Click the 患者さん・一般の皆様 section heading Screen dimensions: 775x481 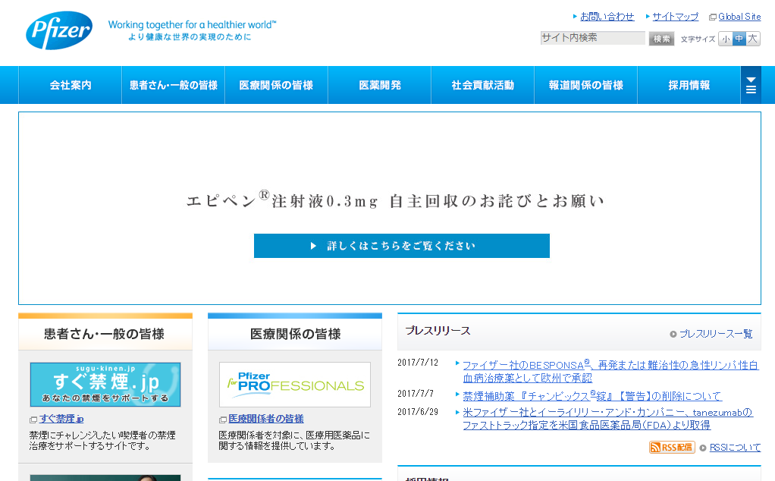105,334
